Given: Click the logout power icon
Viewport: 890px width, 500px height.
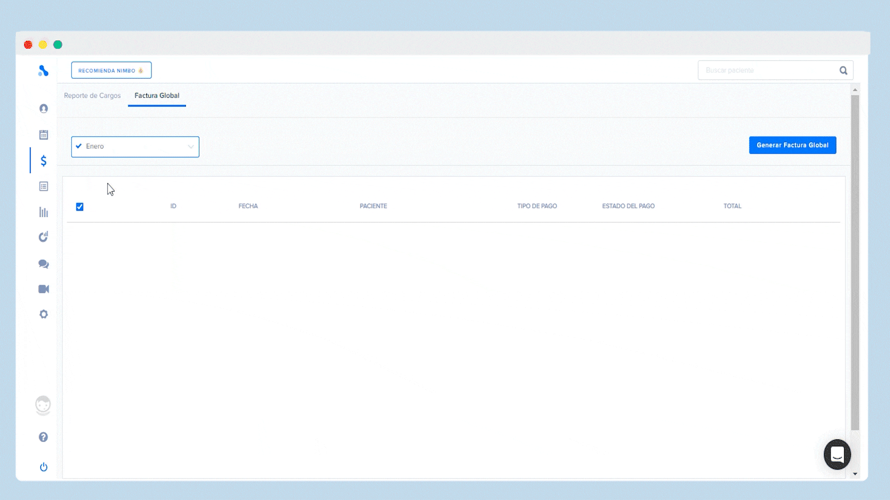Looking at the screenshot, I should (x=43, y=467).
